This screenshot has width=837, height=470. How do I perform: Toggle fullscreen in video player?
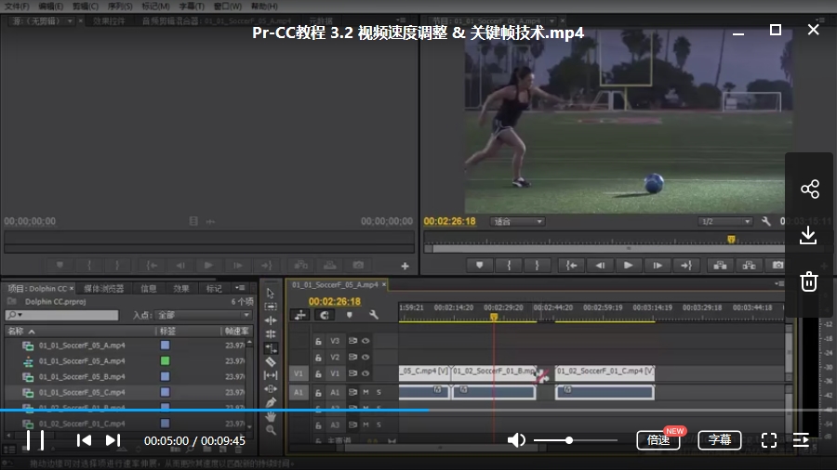(x=769, y=440)
